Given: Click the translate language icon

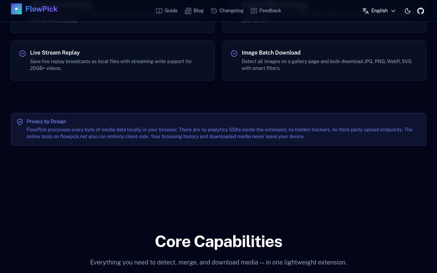Looking at the screenshot, I should pyautogui.click(x=366, y=11).
